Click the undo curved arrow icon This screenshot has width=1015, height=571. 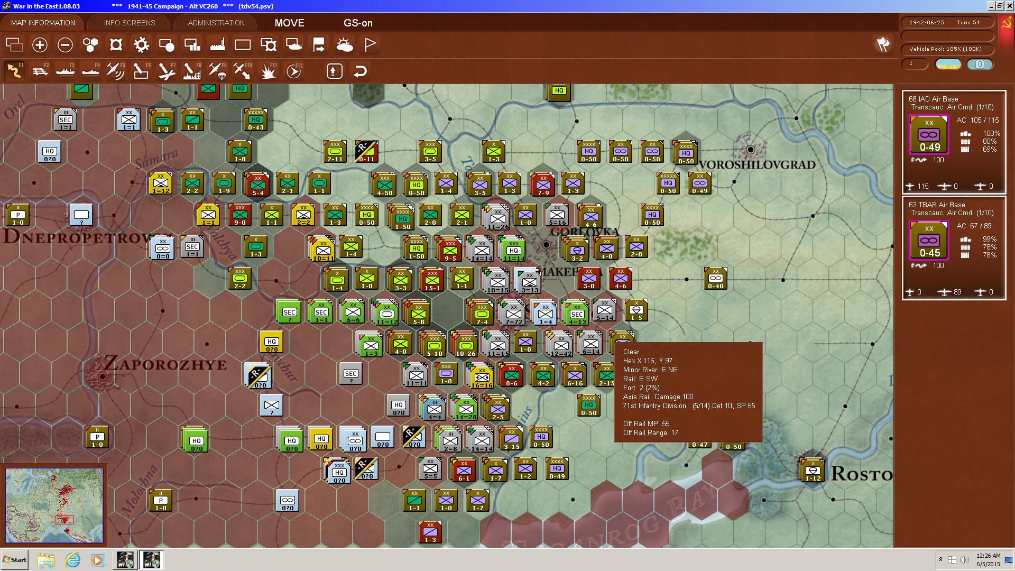click(360, 71)
